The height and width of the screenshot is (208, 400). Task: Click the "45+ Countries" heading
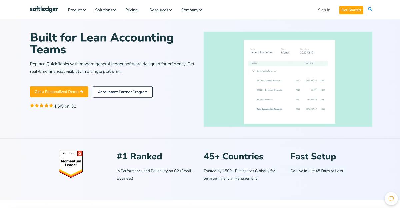point(233,156)
